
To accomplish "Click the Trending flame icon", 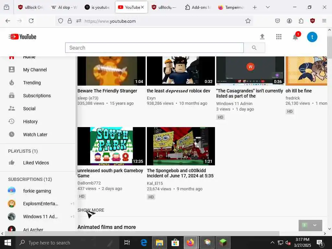I will (x=12, y=82).
